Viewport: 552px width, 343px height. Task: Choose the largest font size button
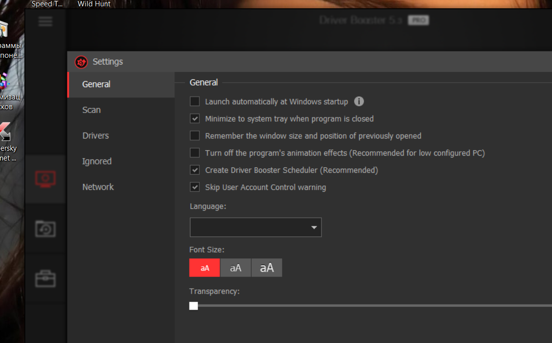click(267, 268)
